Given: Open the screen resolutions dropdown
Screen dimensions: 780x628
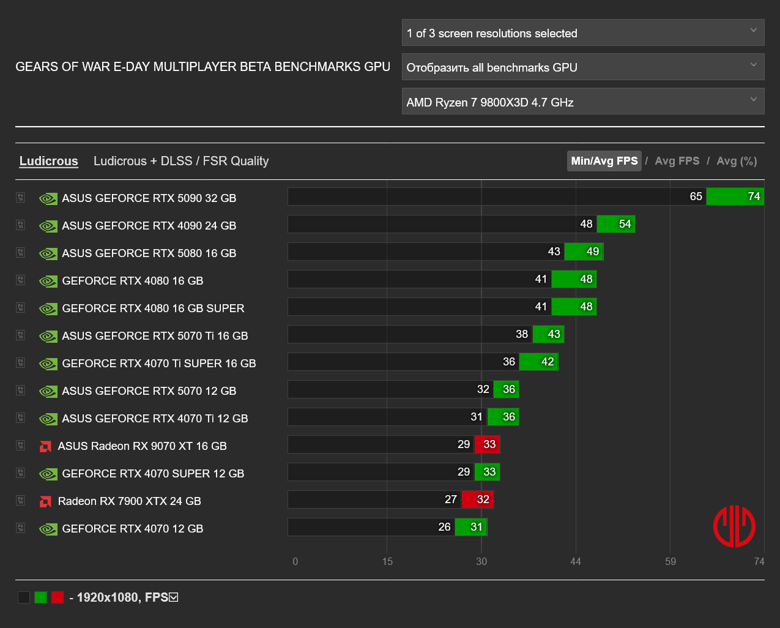Looking at the screenshot, I should coord(583,32).
